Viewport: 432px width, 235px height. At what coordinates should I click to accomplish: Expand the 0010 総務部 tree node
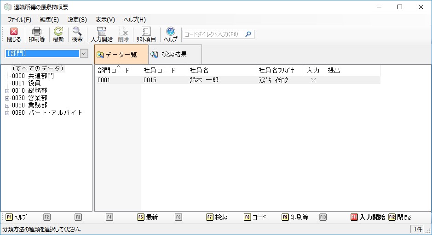click(7, 91)
